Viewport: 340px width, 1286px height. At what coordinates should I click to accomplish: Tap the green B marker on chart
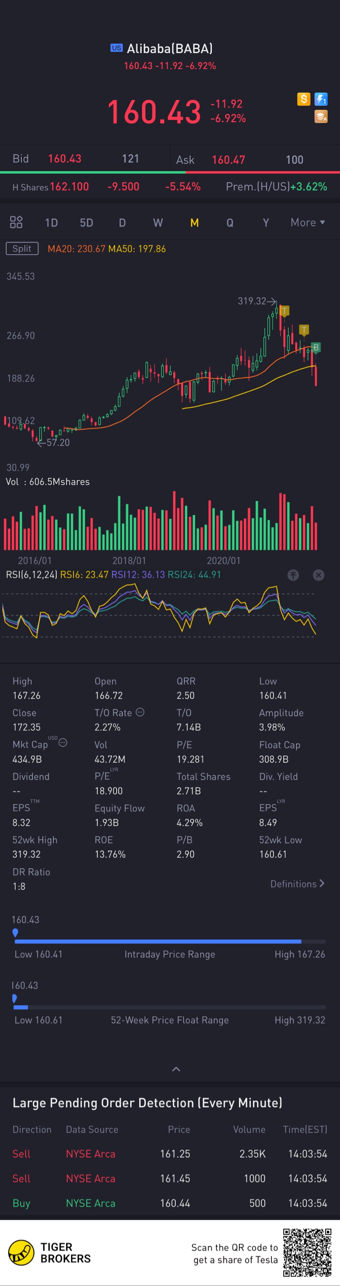tap(316, 347)
